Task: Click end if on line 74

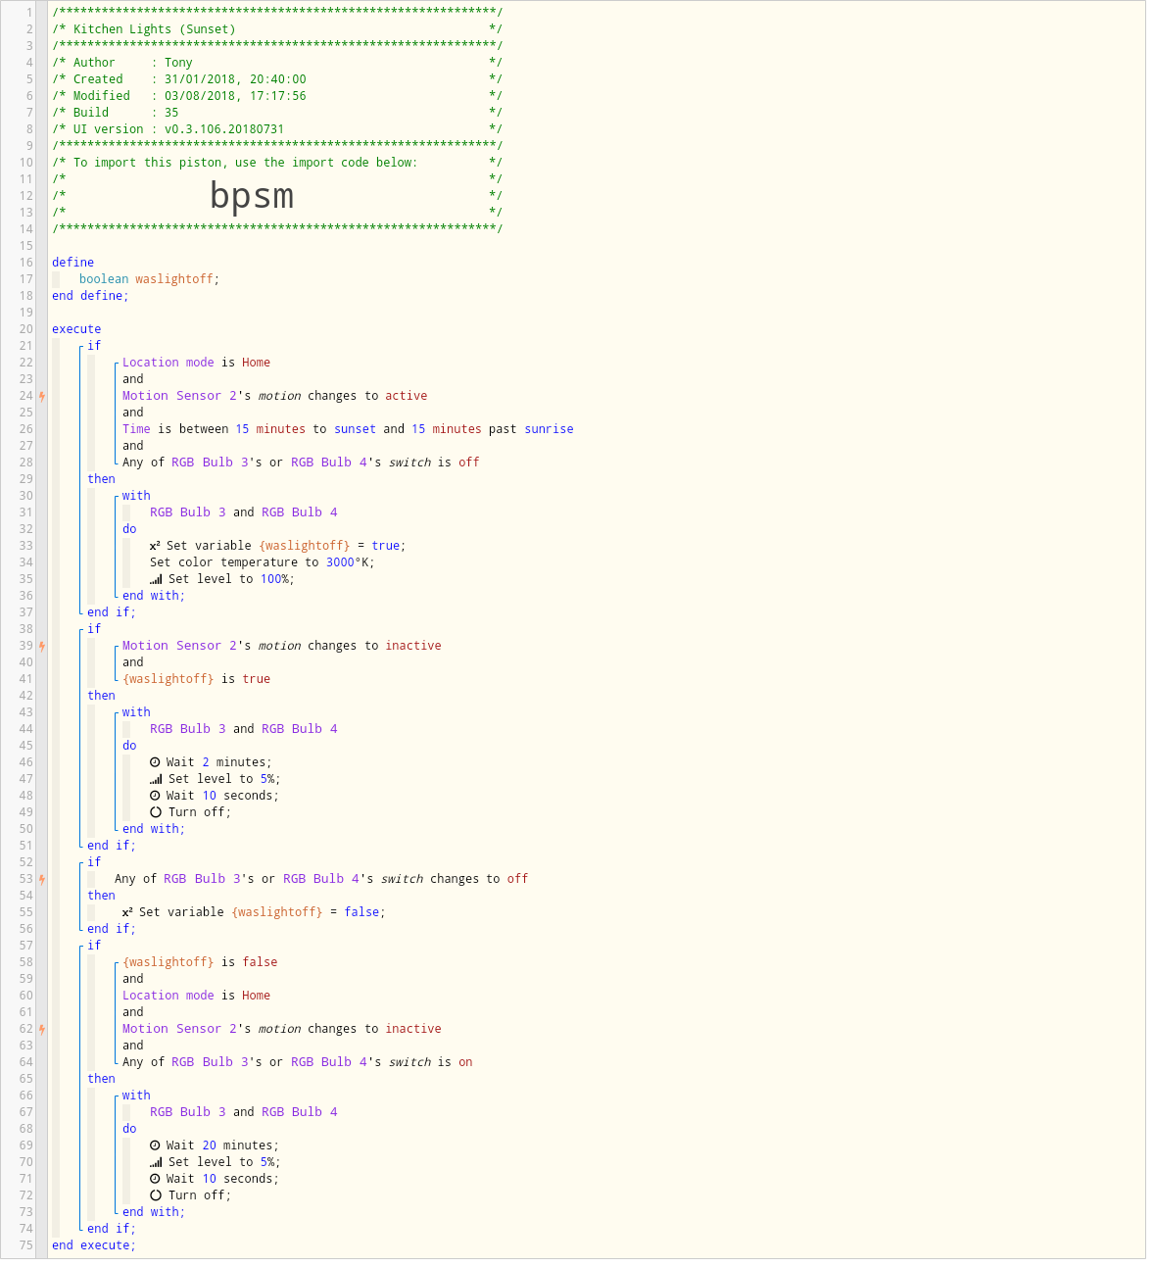Action: pos(112,1229)
